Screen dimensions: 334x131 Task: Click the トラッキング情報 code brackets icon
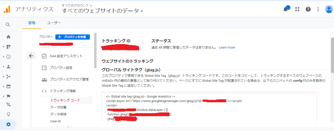44,91
